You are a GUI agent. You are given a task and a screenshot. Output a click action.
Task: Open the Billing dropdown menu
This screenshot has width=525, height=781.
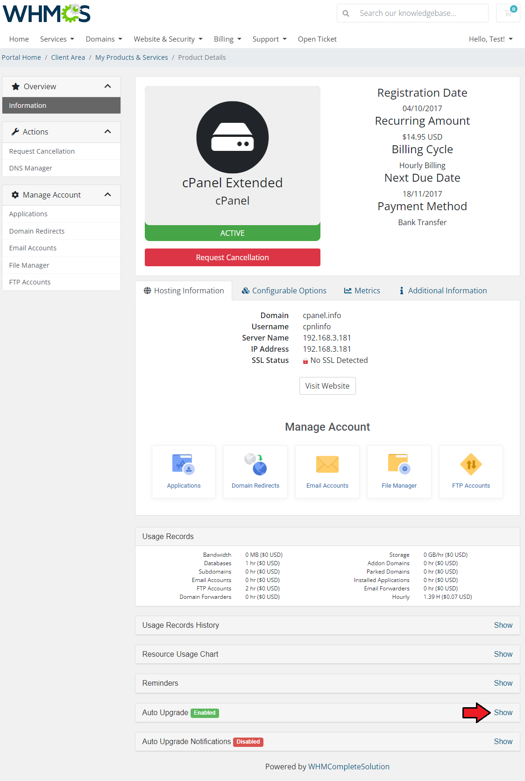click(227, 39)
